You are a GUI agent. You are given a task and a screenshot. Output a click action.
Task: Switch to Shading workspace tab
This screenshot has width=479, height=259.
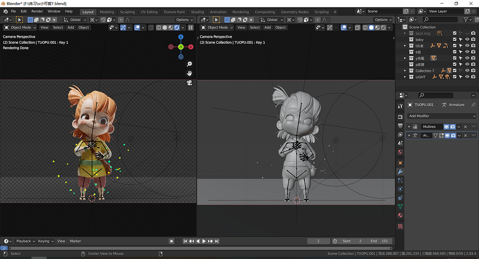pyautogui.click(x=197, y=12)
